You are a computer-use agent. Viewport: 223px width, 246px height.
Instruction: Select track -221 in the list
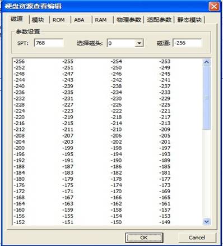pos(165,111)
